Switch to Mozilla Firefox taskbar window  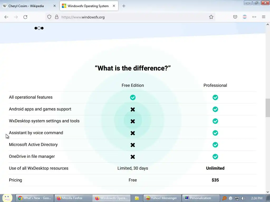point(73,198)
